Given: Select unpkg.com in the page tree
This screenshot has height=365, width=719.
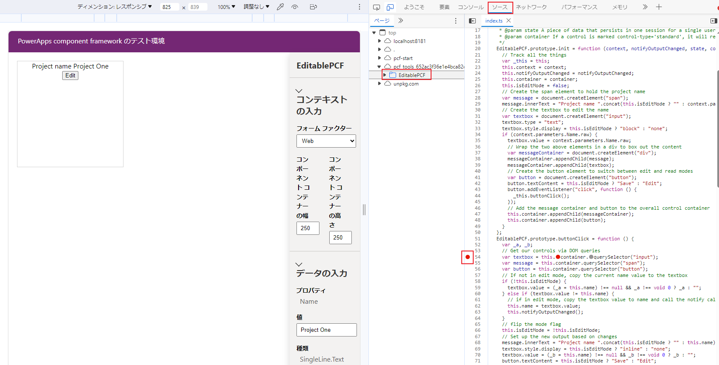Looking at the screenshot, I should point(406,84).
